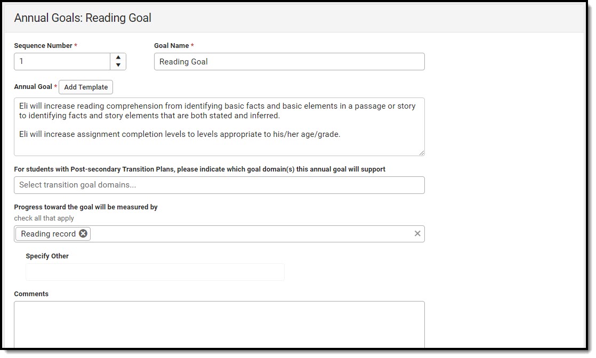Click the sequence number down arrow
The image size is (596, 358).
(118, 66)
